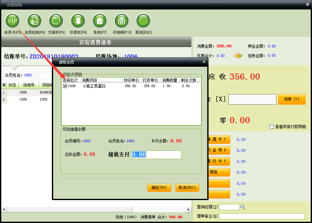The width and height of the screenshot is (312, 223).
Task: Click the yellow arrow next to 优惠合计
Action: click(238, 55)
